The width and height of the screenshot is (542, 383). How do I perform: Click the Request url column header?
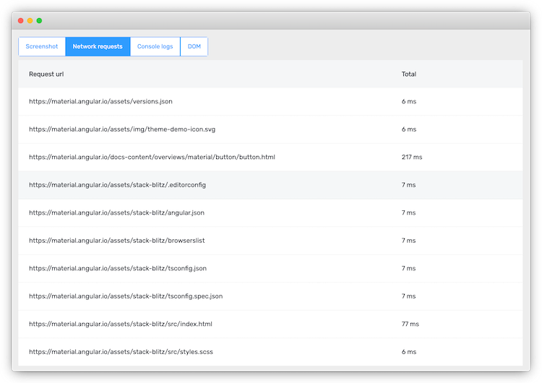(46, 74)
